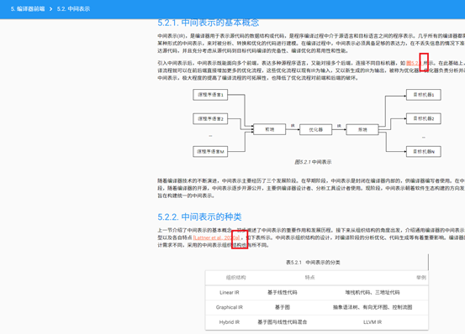The width and height of the screenshot is (465, 334).
Task: Select the 'Hybrid IR' table cell
Action: (230, 322)
